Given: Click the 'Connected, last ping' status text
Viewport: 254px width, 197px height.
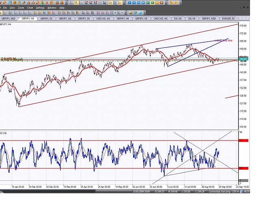Looking at the screenshot, I should click(224, 191).
